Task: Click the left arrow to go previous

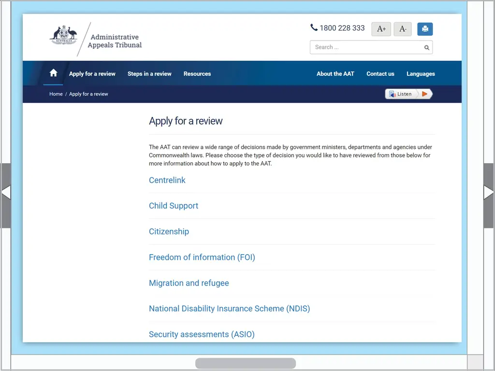Action: [5, 193]
